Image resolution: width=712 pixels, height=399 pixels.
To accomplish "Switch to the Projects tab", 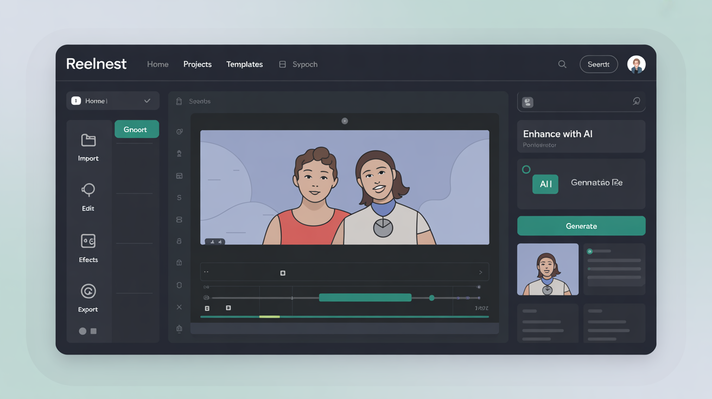I will pos(198,64).
